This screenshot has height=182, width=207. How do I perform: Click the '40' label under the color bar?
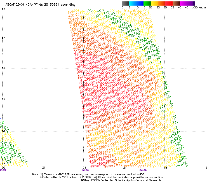point(180,8)
